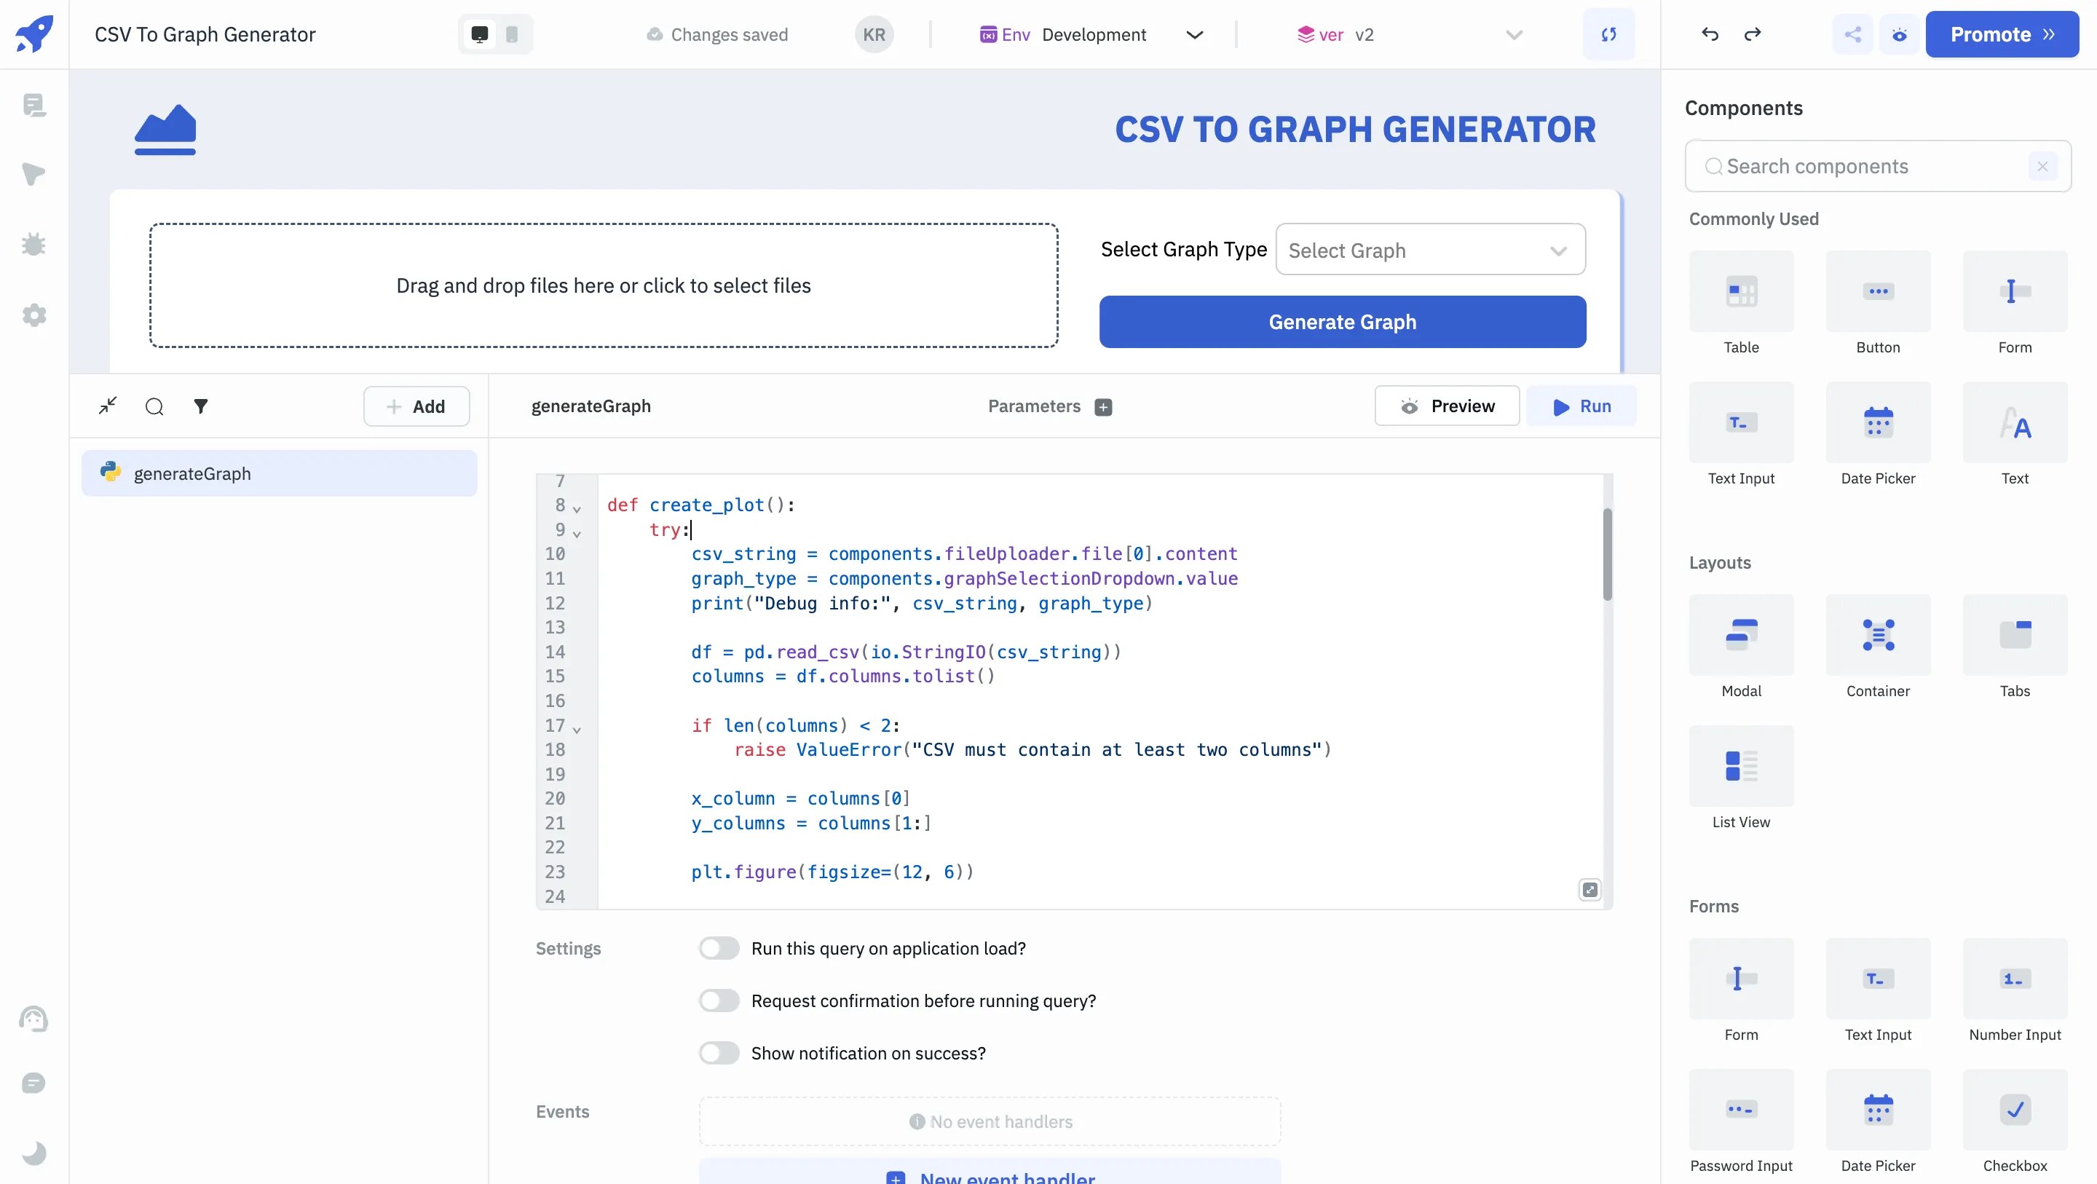Click the query search magnifier icon
The image size is (2097, 1184).
coord(154,406)
